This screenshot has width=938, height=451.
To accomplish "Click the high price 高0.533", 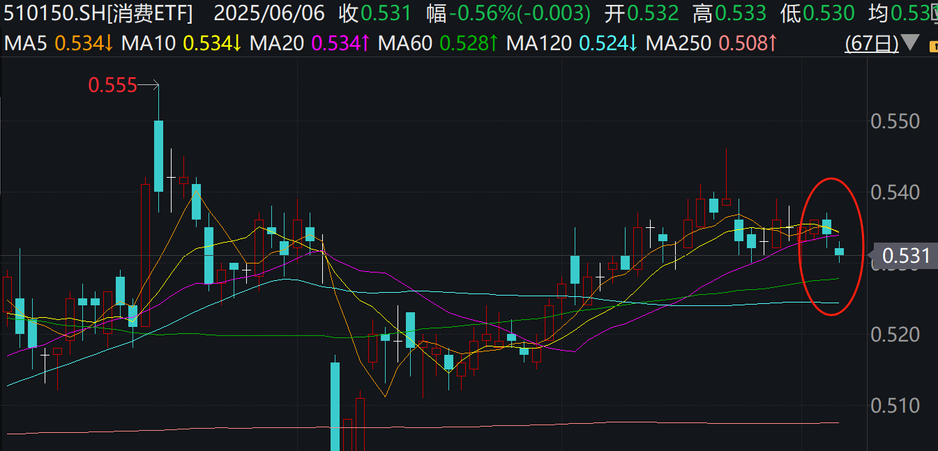I will (x=729, y=13).
